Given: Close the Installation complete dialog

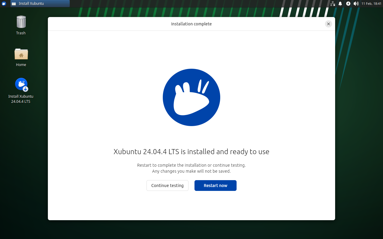Looking at the screenshot, I should pos(329,24).
